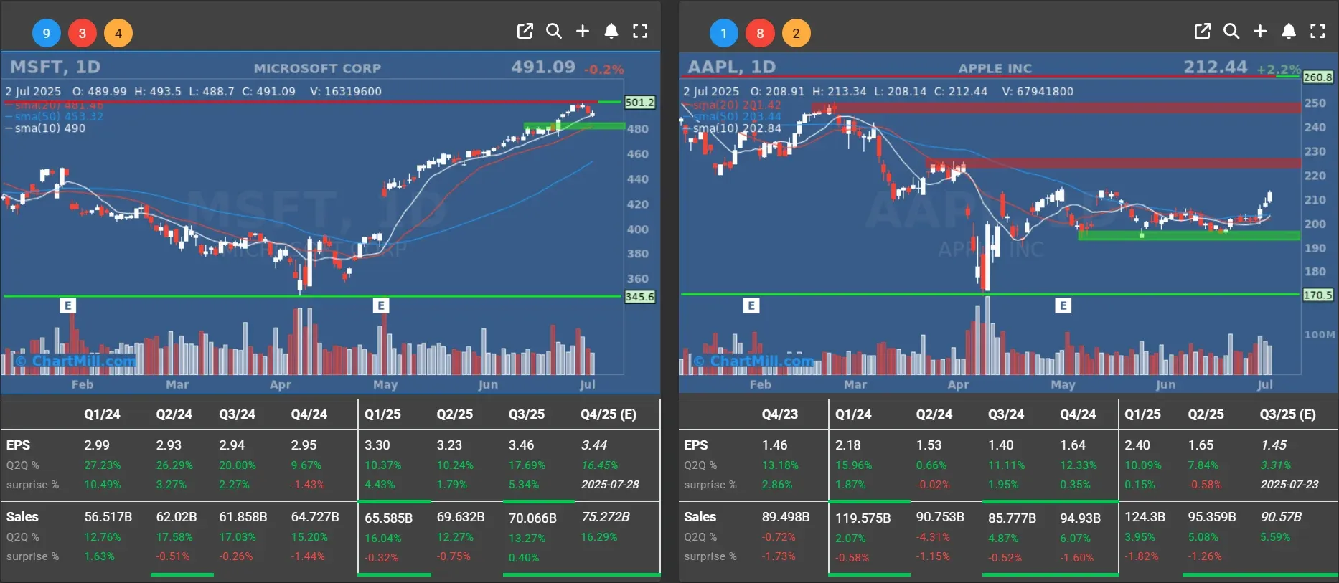Set an alert bell for AAPL
Screen dimensions: 1339x583
click(1288, 31)
